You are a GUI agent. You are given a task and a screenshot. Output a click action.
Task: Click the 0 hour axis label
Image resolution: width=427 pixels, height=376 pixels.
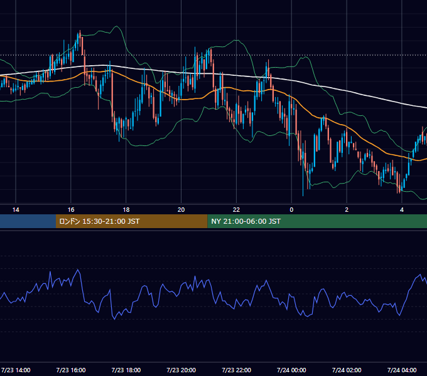[x=291, y=210]
